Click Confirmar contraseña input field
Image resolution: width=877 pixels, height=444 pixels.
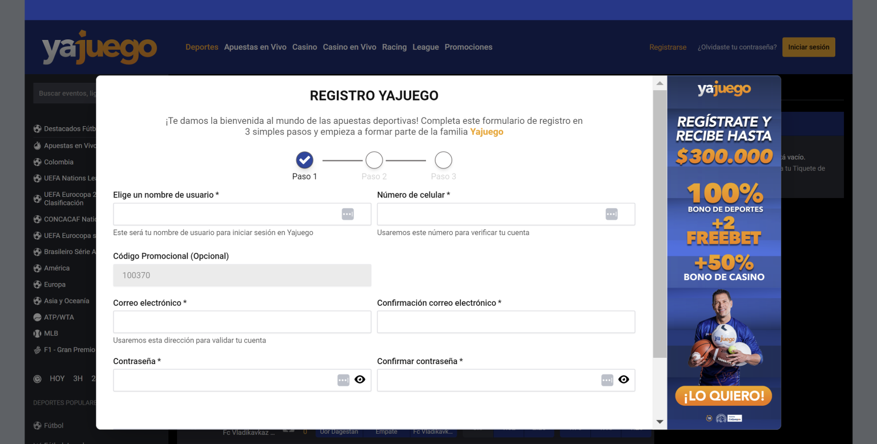(x=506, y=380)
